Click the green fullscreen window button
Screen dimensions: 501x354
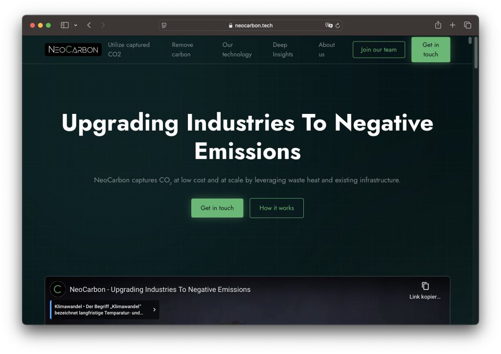click(48, 25)
